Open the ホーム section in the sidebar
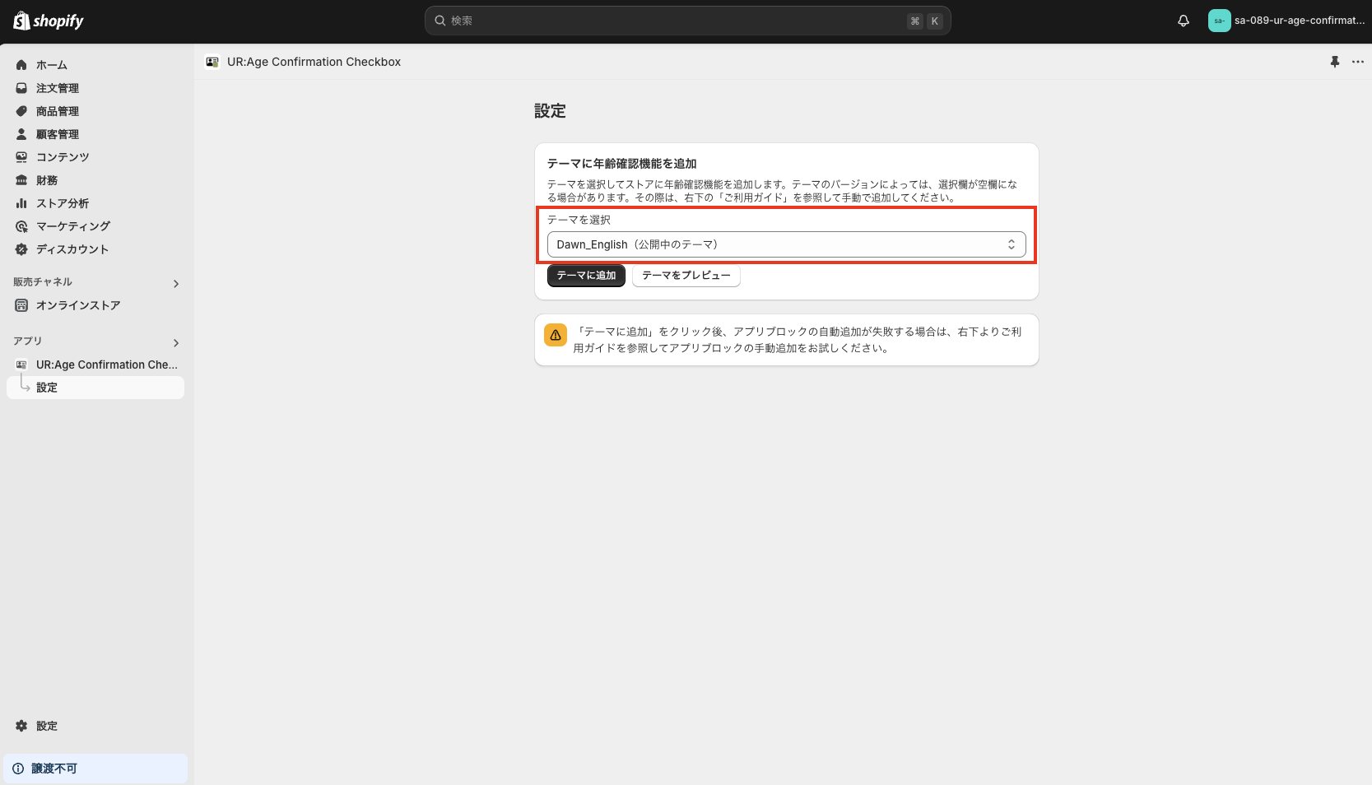1372x785 pixels. pos(51,65)
